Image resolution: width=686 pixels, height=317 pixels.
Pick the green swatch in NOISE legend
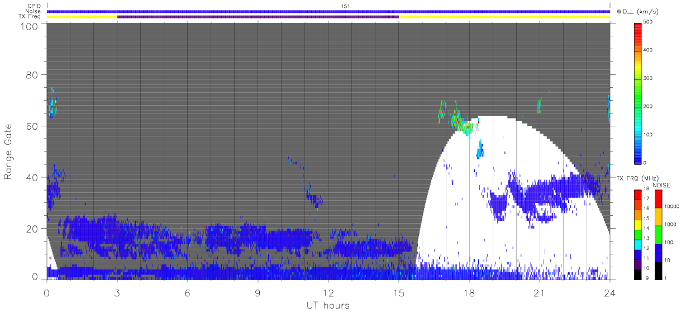658,235
